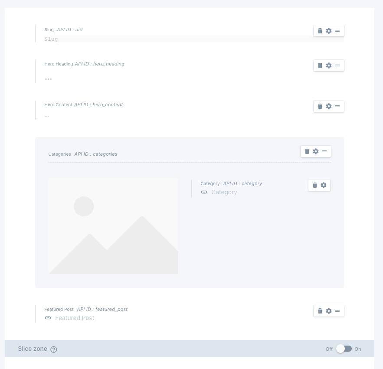
Task: Click the Categories group reorder handle
Action: pyautogui.click(x=324, y=151)
